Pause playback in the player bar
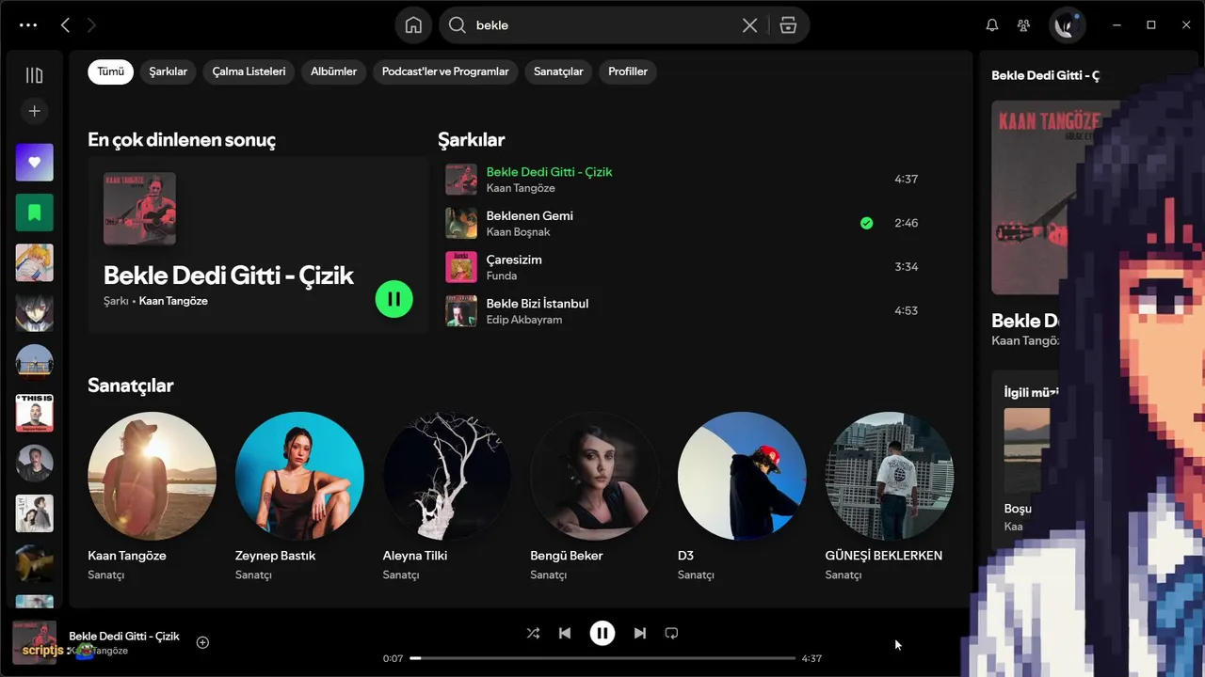 tap(602, 634)
